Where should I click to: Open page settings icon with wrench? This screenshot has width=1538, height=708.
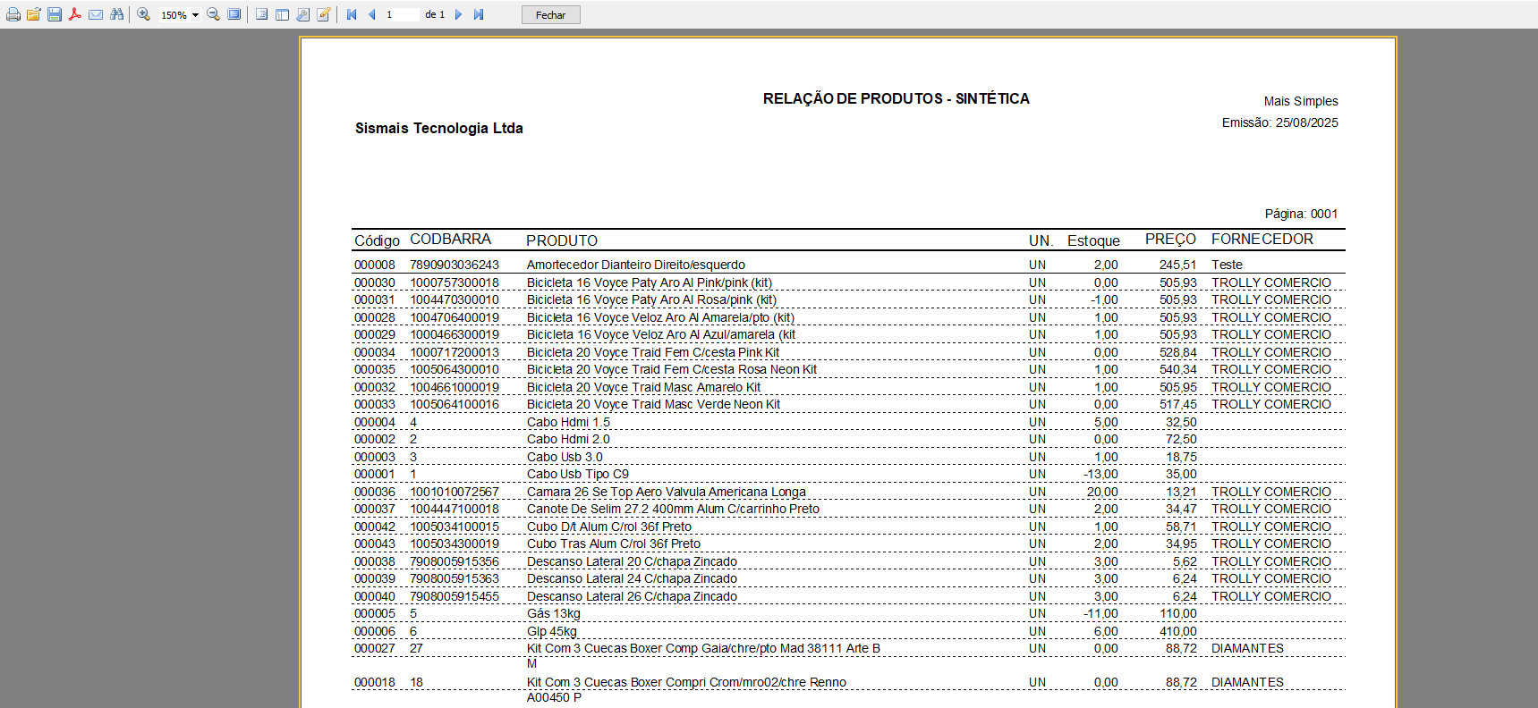[303, 14]
